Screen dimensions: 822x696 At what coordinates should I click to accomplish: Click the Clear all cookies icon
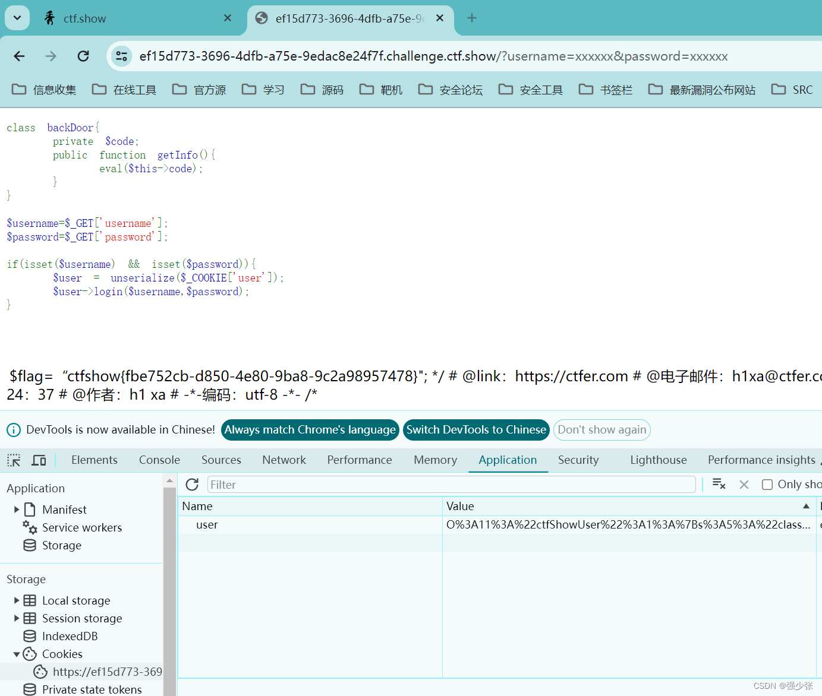pyautogui.click(x=719, y=485)
